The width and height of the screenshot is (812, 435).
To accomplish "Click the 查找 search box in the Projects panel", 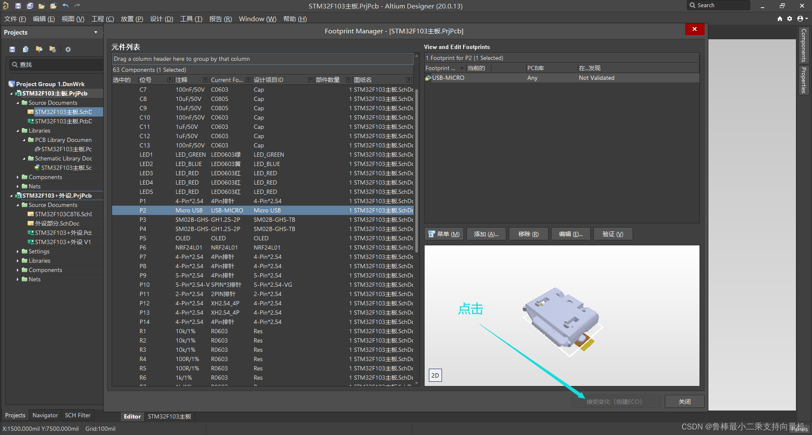I will (56, 65).
